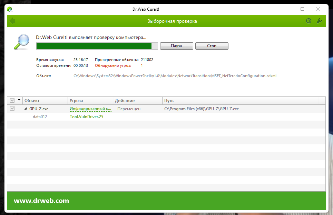Image resolution: width=333 pixels, height=215 pixels.
Task: Click the magnifying glass scan icon
Action: click(22, 42)
